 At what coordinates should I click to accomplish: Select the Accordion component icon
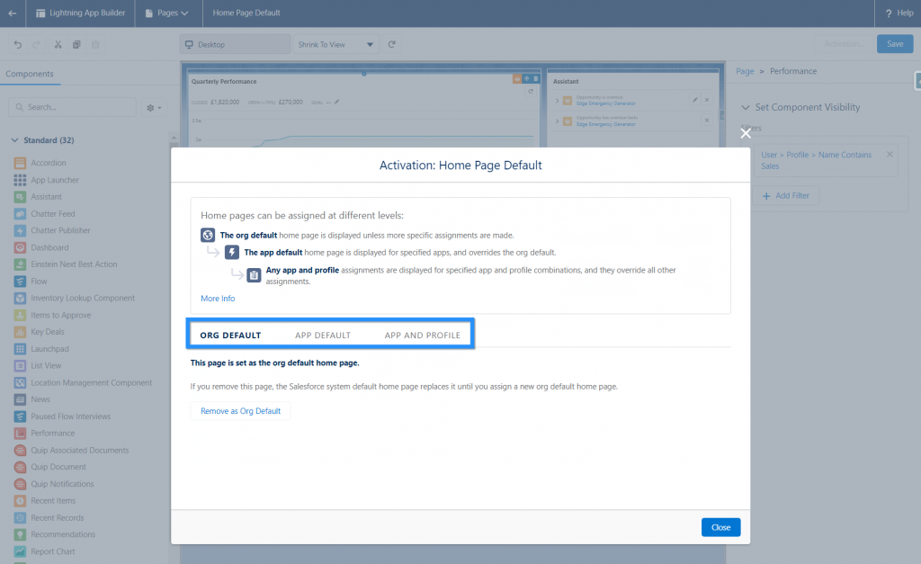pyautogui.click(x=20, y=163)
